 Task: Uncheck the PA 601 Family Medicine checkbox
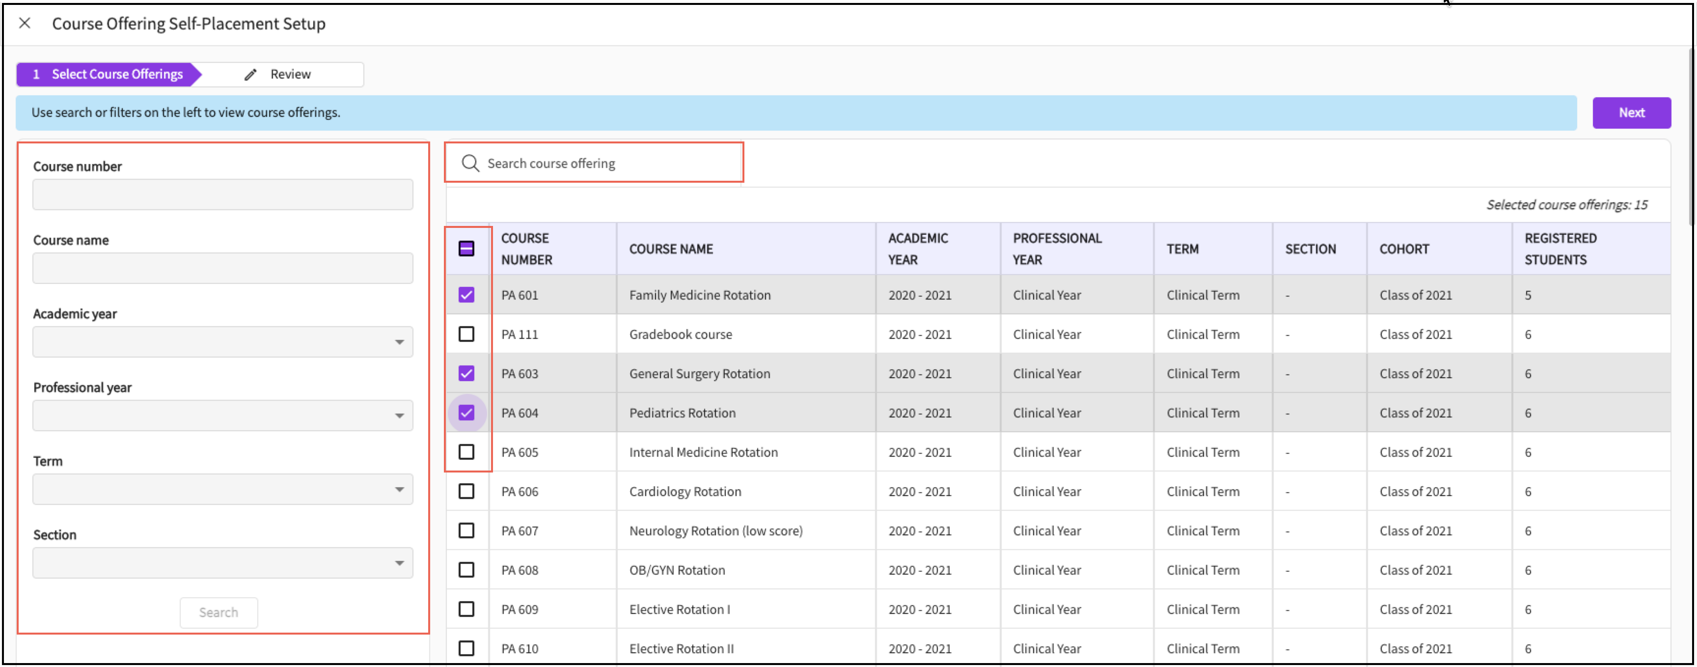pos(466,295)
